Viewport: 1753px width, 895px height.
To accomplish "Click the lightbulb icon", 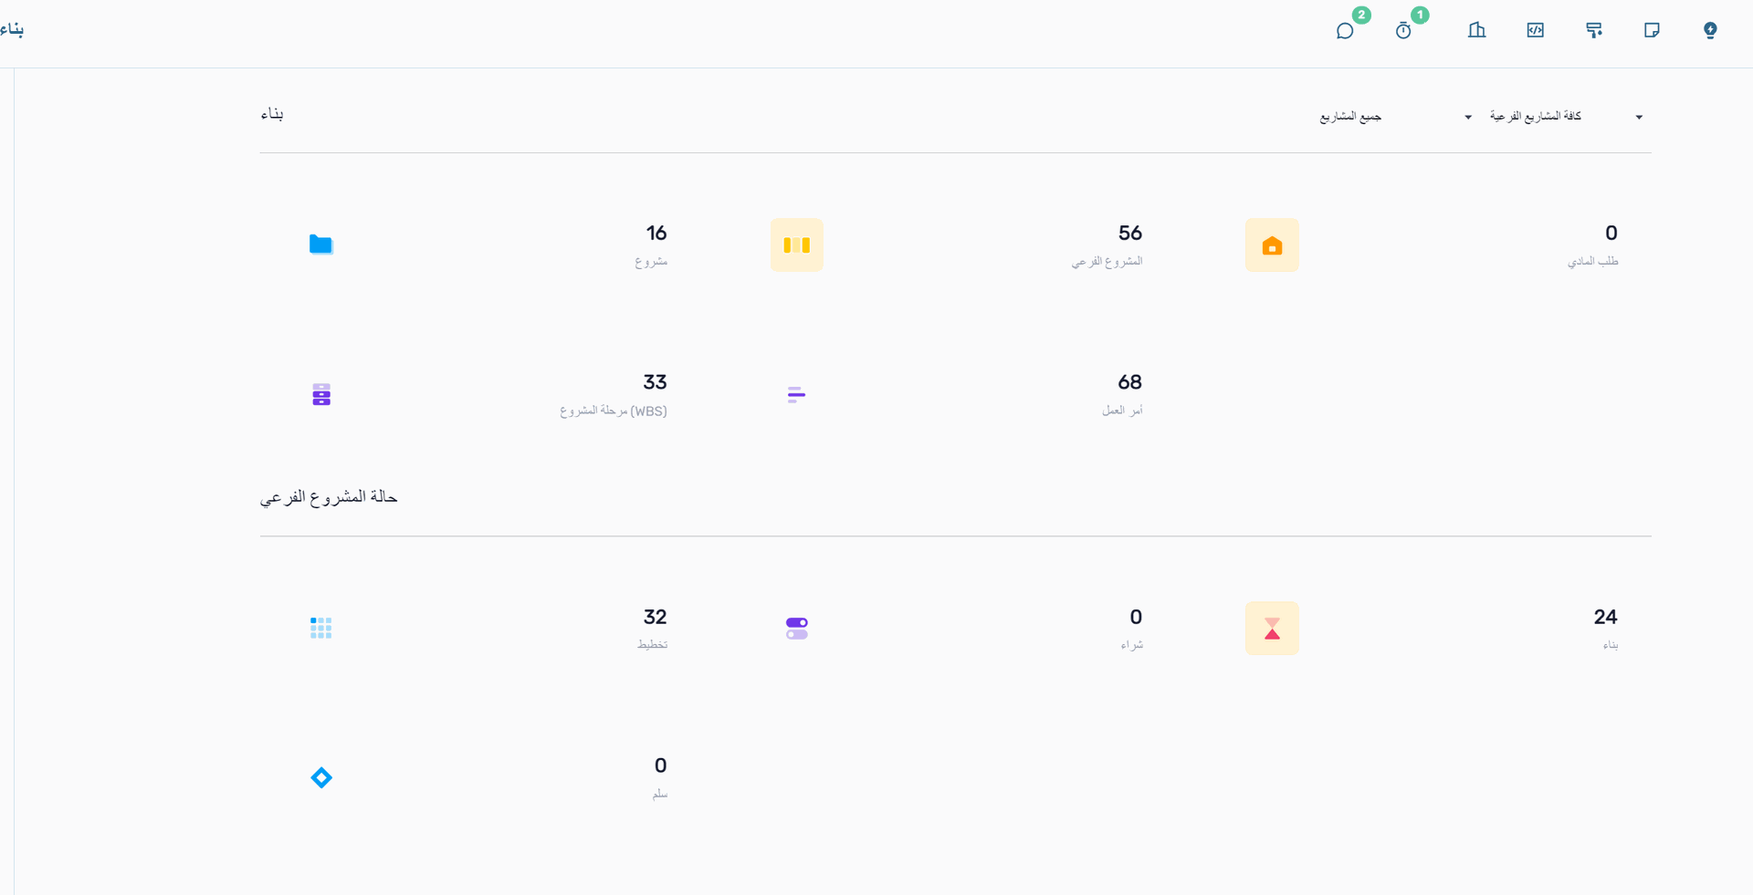I will click(x=1710, y=30).
